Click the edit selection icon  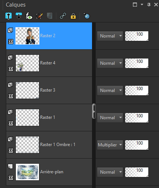click(x=39, y=16)
